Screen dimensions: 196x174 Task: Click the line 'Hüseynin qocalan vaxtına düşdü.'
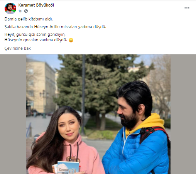(x=36, y=40)
